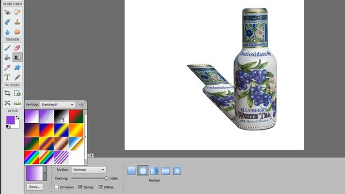
Task: Click the Bewe... edit gradient button
Action: click(x=34, y=187)
